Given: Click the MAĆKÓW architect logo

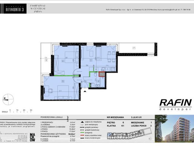Looking at the screenshot, I should [32, 137].
